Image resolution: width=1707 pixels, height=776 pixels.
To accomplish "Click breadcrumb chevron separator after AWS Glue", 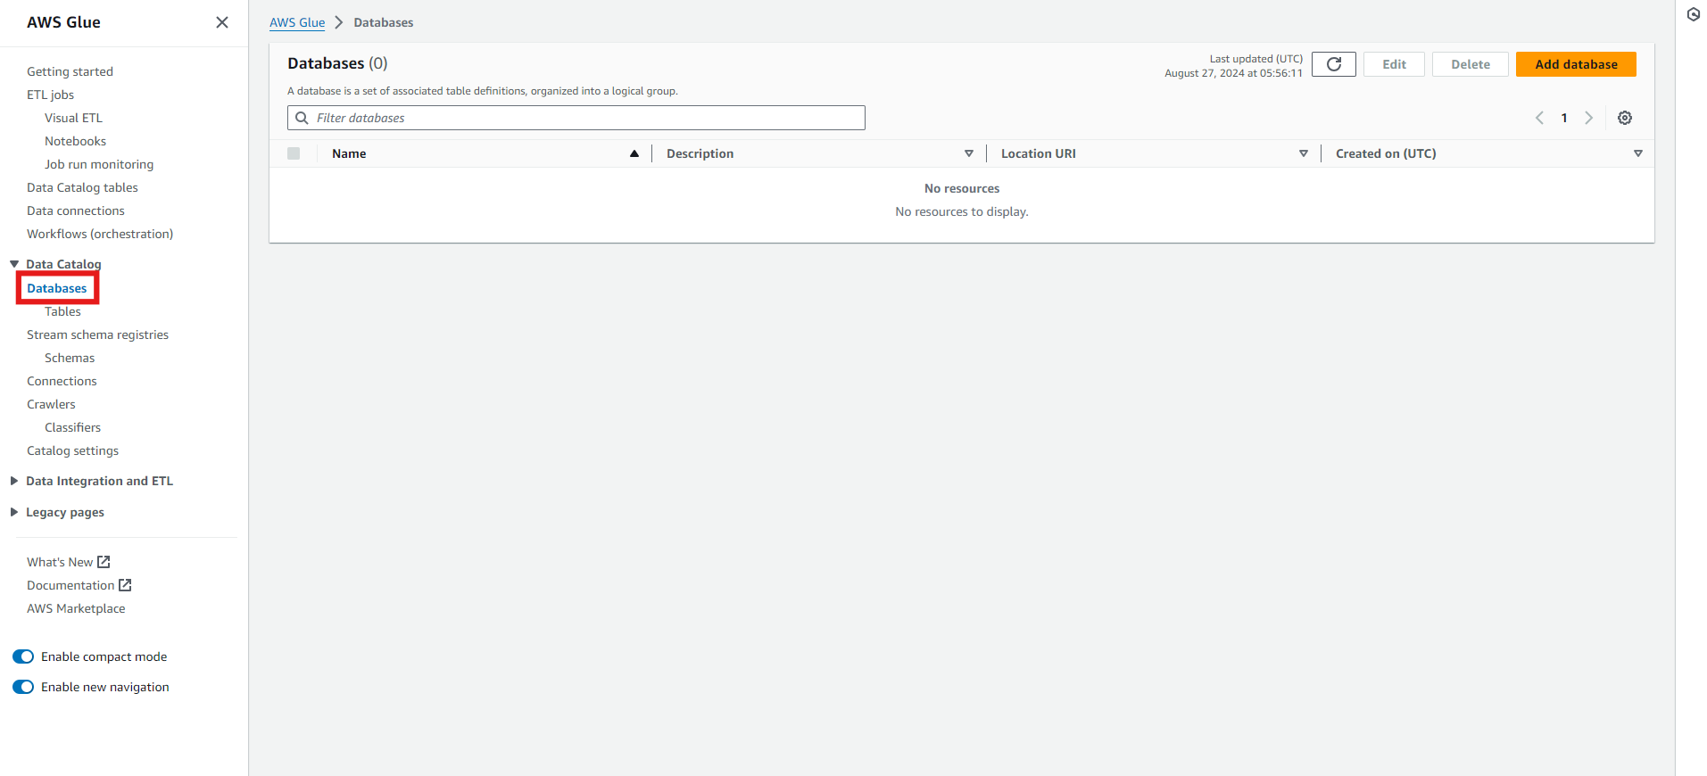I will coord(339,22).
